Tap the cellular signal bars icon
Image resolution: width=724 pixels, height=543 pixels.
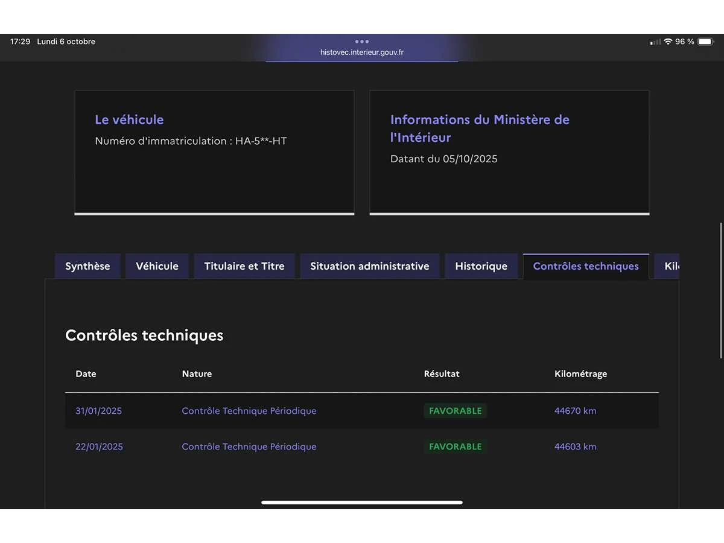point(655,42)
